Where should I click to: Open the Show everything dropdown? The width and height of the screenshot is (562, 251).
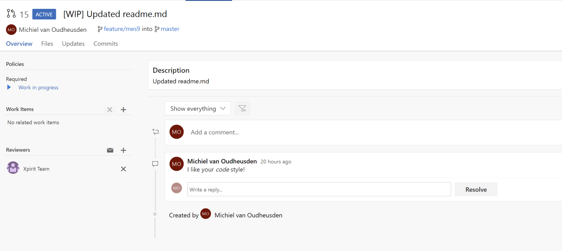pyautogui.click(x=198, y=108)
